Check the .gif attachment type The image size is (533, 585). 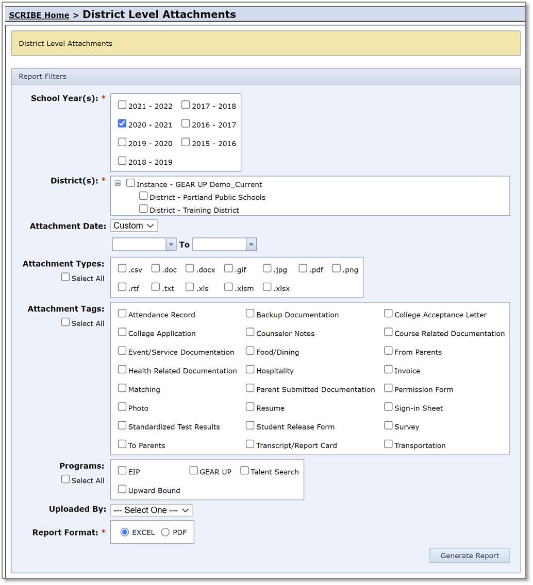228,268
